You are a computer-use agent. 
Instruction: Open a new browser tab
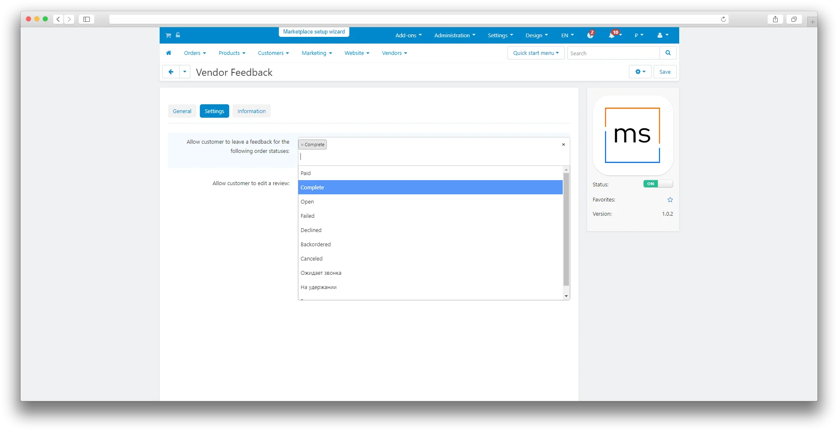click(812, 22)
